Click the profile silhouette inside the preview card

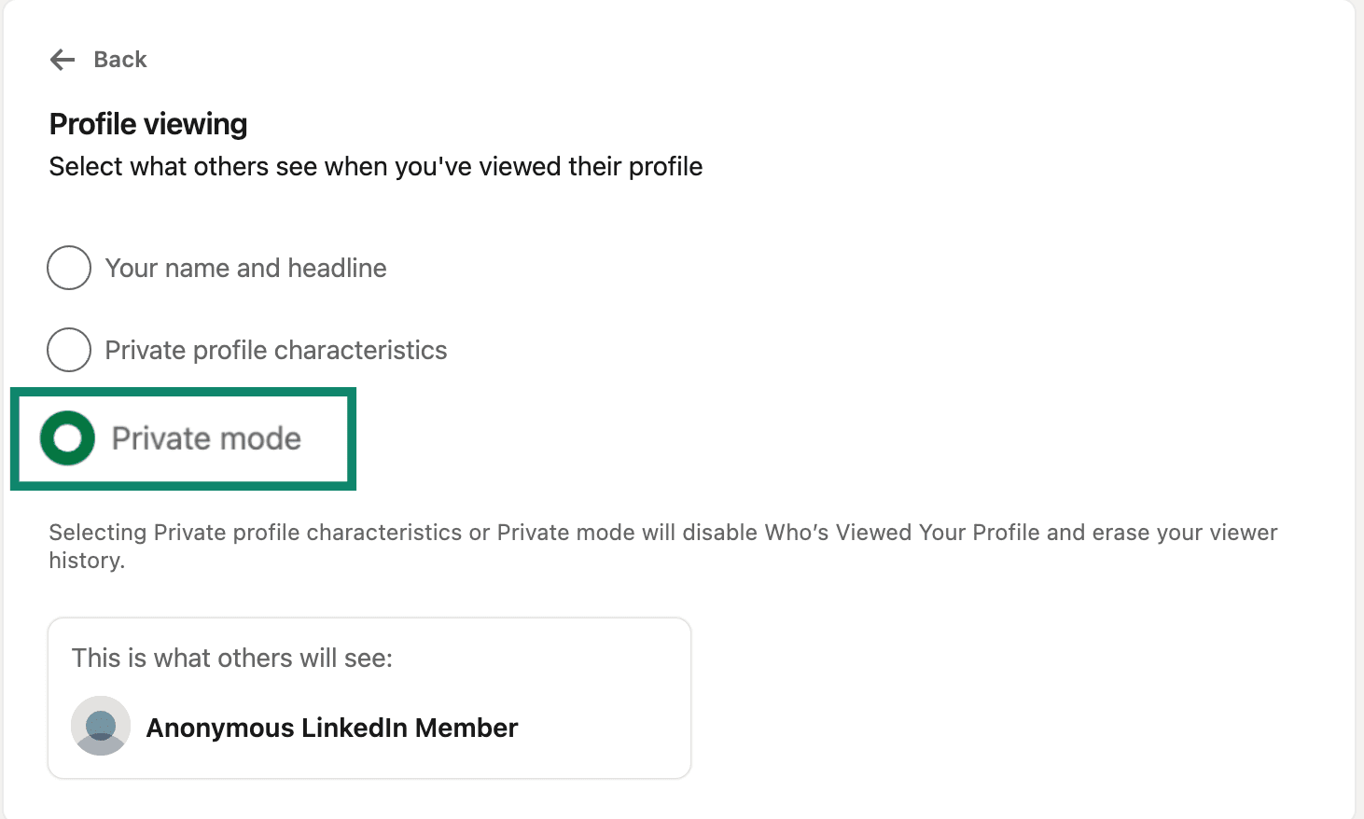pos(100,727)
